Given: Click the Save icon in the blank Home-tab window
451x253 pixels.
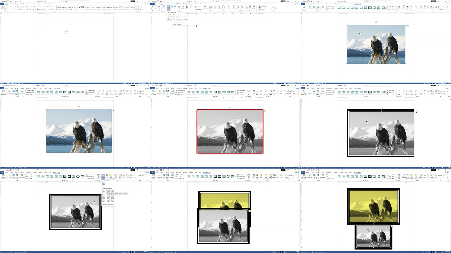Looking at the screenshot, I should pyautogui.click(x=11, y=1).
